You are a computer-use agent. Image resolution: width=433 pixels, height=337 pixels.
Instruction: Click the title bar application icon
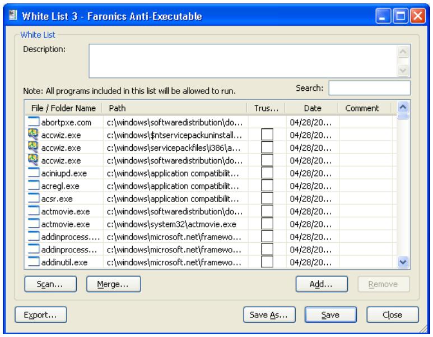click(13, 16)
